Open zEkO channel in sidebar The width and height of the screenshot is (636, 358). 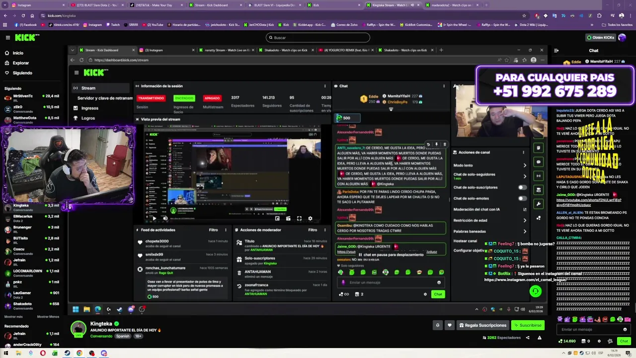tap(31, 109)
